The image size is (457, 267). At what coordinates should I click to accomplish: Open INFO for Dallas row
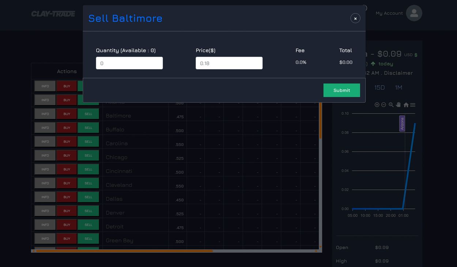point(45,197)
